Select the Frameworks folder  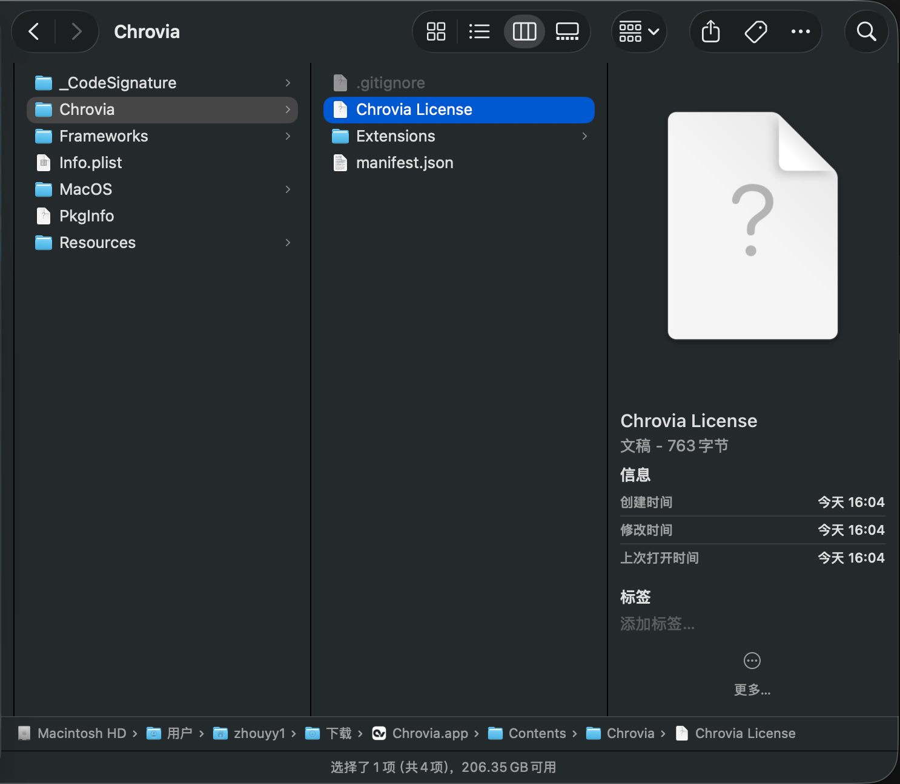point(162,136)
